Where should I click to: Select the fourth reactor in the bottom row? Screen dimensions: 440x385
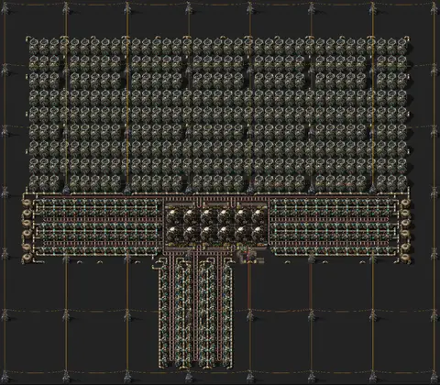click(x=225, y=234)
